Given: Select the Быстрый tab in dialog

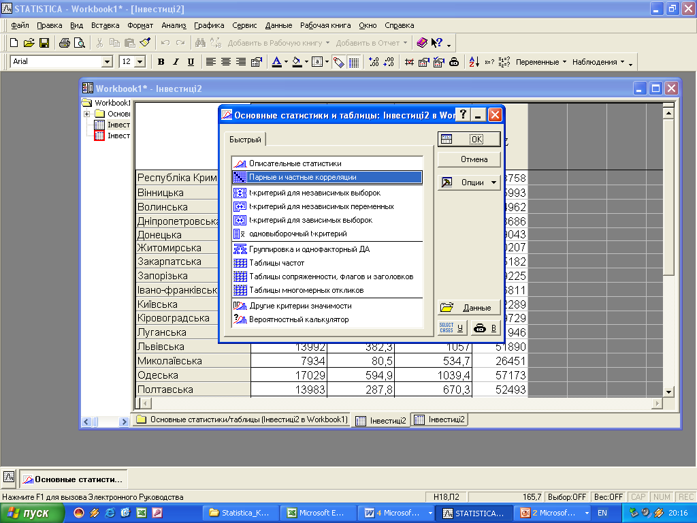Looking at the screenshot, I should click(245, 140).
